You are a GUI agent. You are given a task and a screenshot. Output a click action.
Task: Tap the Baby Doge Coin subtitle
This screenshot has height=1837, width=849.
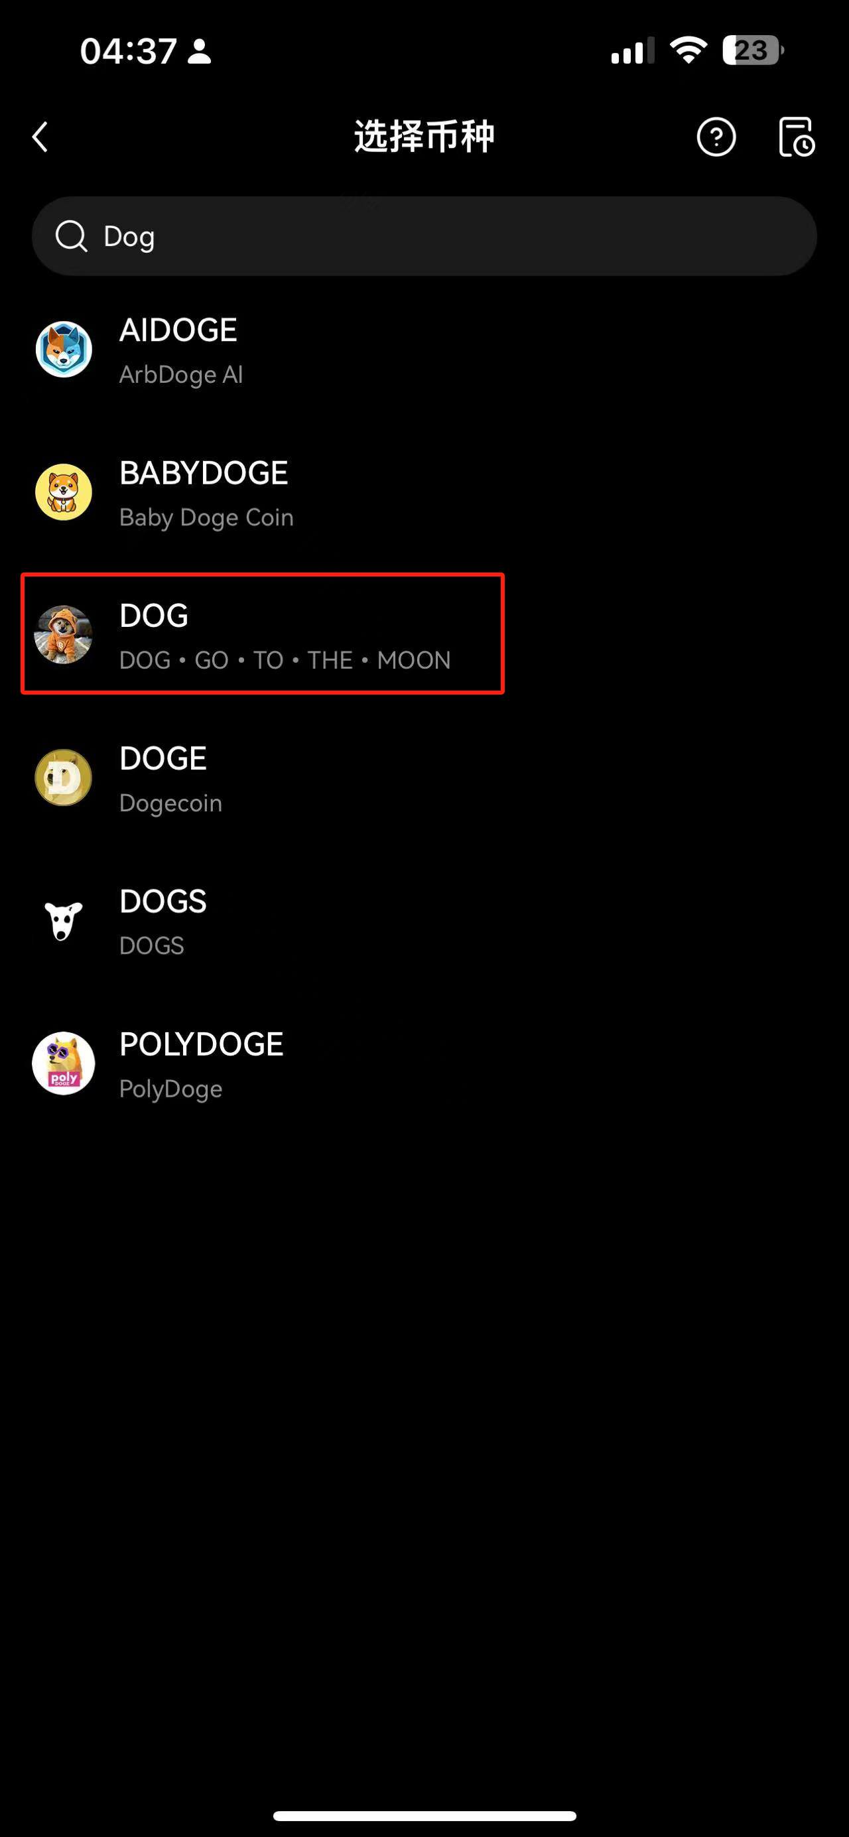(x=206, y=517)
